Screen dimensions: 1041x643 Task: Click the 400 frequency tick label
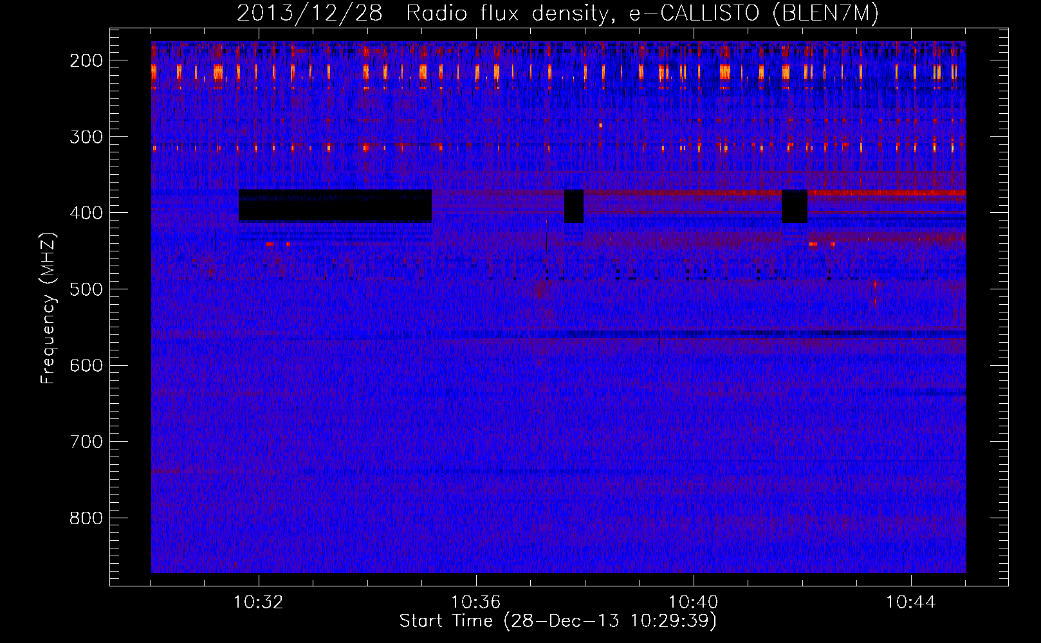click(x=86, y=213)
